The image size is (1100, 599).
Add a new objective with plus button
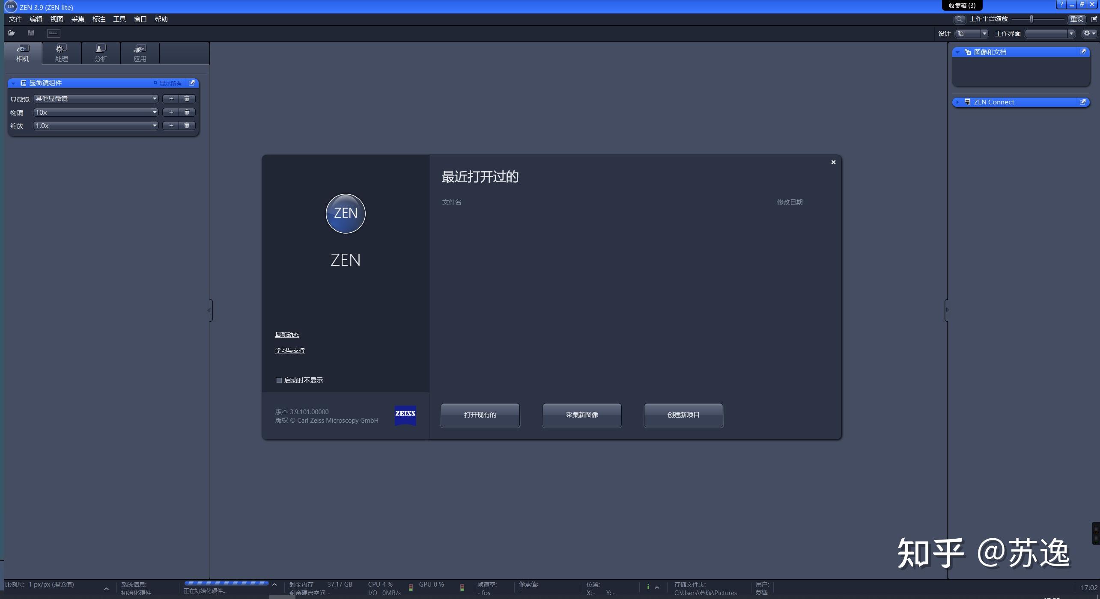171,112
